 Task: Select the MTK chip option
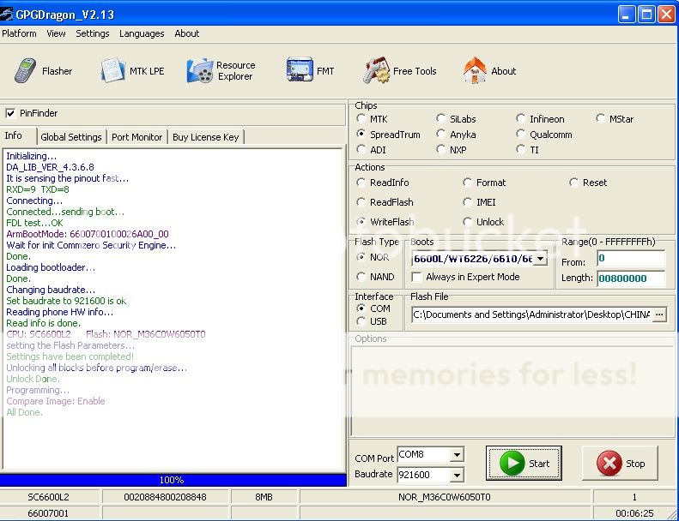(361, 118)
